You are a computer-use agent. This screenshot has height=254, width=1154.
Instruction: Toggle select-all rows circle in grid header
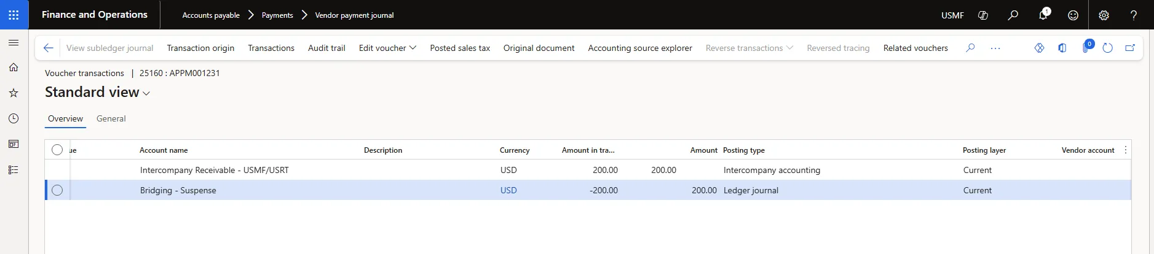pyautogui.click(x=57, y=150)
